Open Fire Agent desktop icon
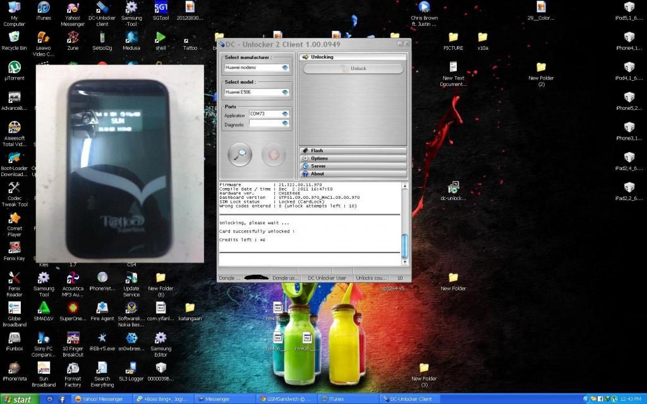Image resolution: width=647 pixels, height=404 pixels. coord(102,312)
